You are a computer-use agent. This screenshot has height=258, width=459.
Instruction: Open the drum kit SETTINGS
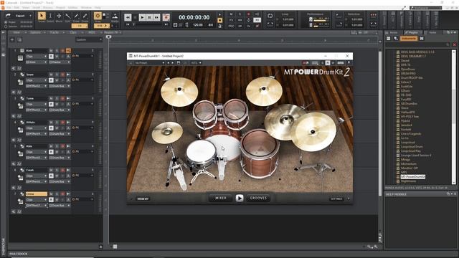tap(336, 199)
